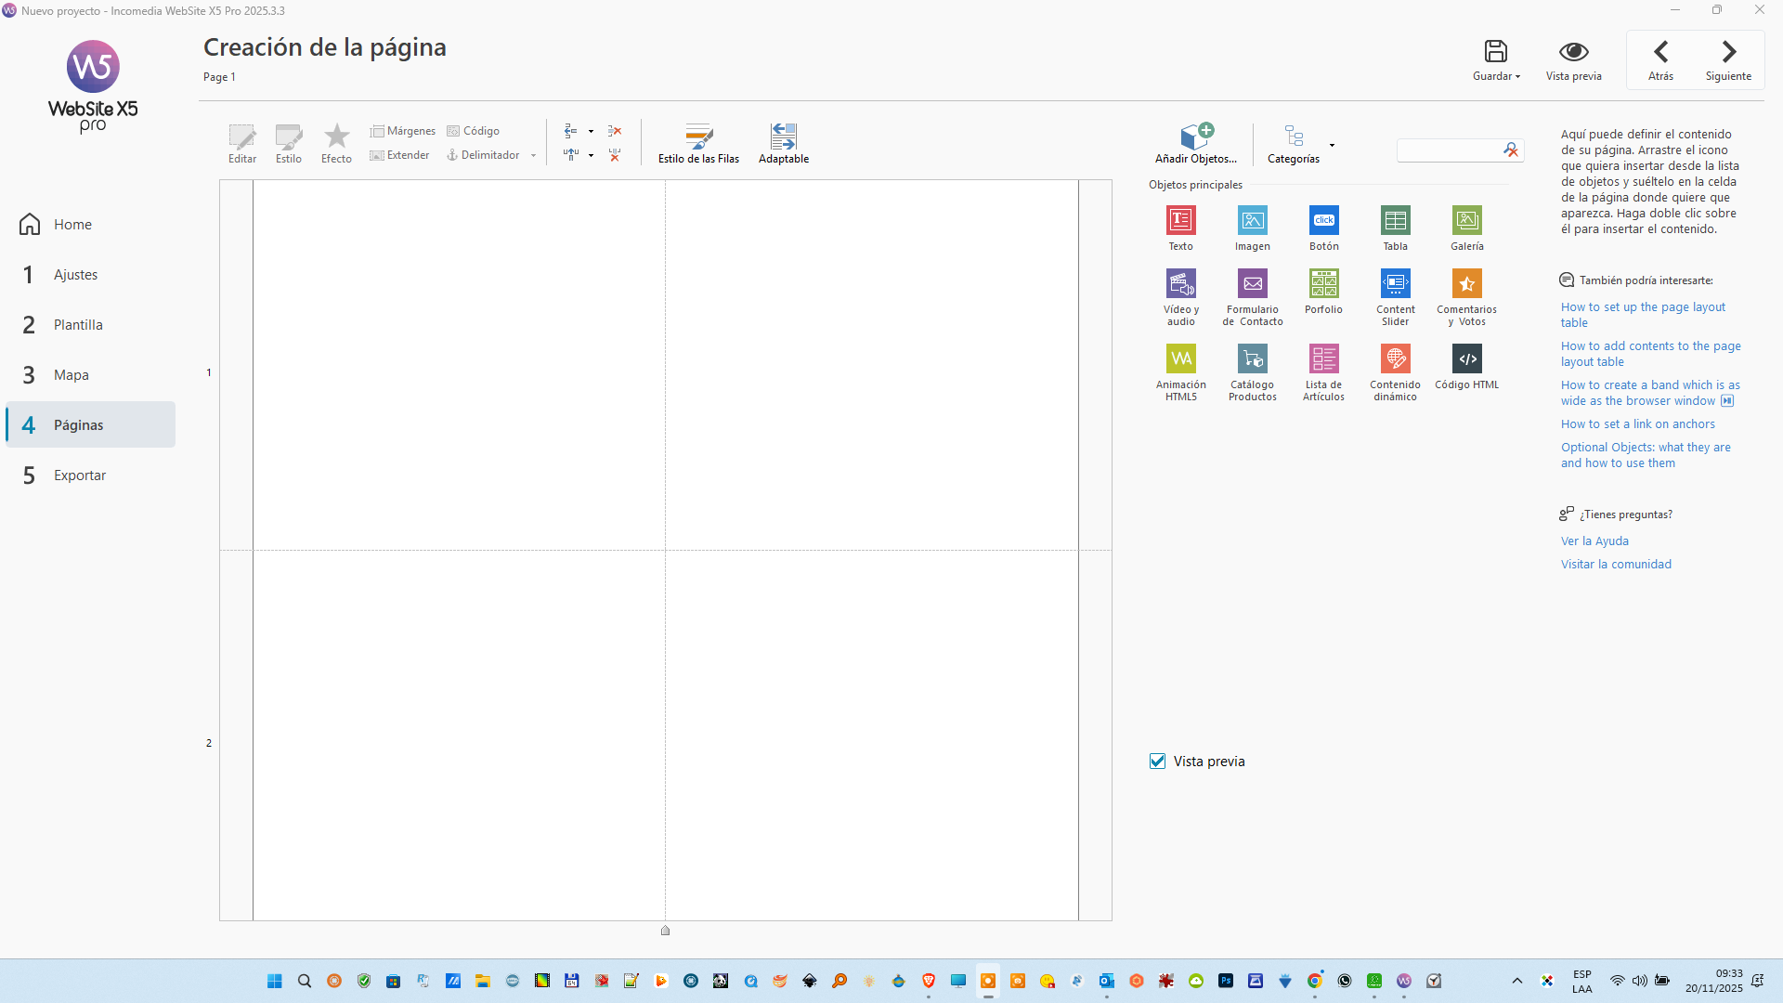
Task: Select the Texto object icon
Action: click(x=1180, y=221)
